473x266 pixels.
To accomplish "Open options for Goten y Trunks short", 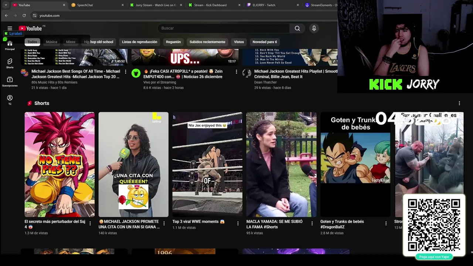I will pyautogui.click(x=386, y=224).
